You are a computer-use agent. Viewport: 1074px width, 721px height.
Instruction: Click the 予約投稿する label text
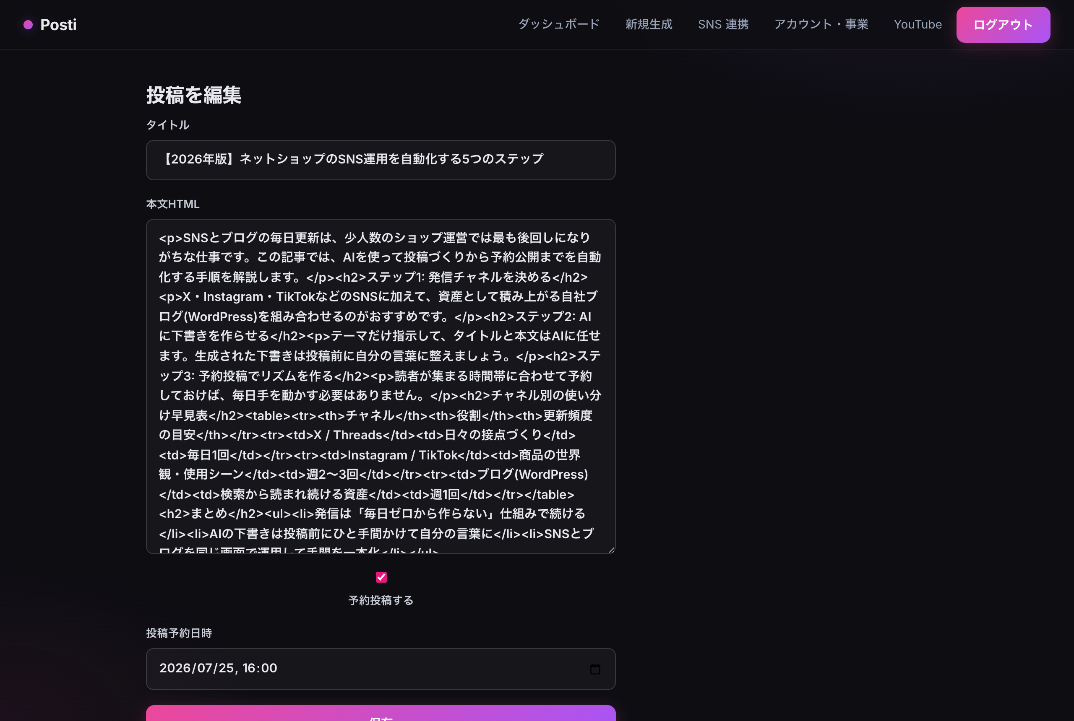click(x=381, y=600)
